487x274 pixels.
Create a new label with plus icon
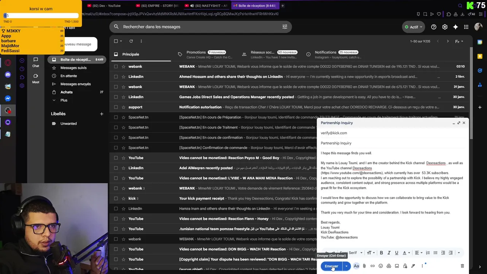(x=102, y=114)
